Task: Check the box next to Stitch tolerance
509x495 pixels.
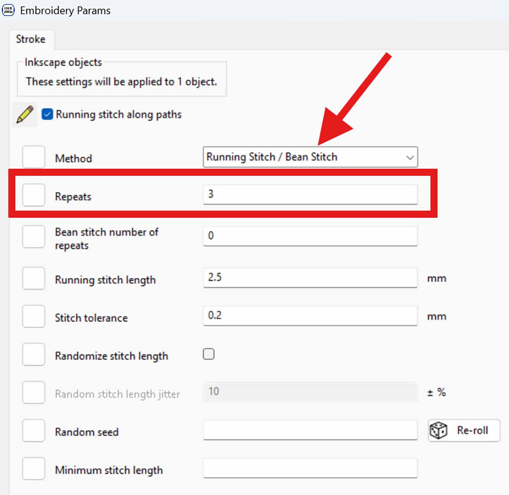Action: point(34,317)
